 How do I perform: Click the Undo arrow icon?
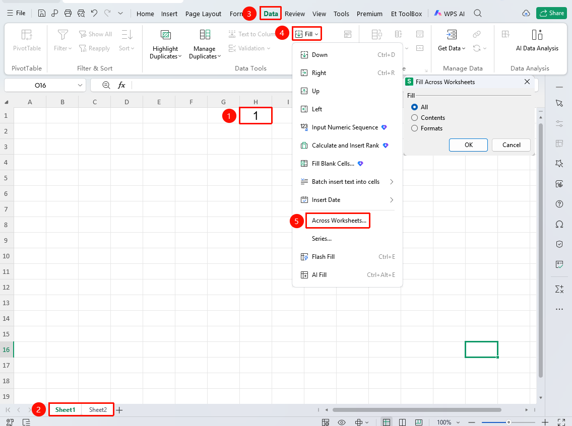point(94,14)
